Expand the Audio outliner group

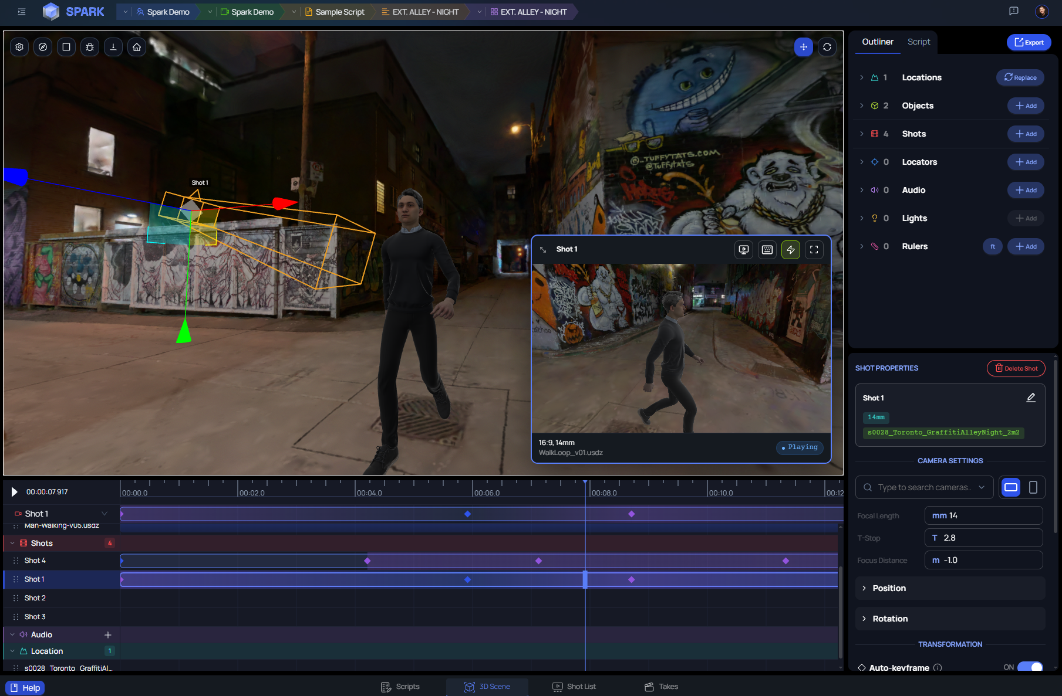click(862, 190)
